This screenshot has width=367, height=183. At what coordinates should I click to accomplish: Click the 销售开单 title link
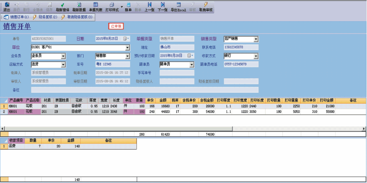tap(17, 26)
